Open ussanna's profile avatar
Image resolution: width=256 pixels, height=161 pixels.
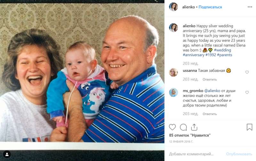[x=173, y=72]
